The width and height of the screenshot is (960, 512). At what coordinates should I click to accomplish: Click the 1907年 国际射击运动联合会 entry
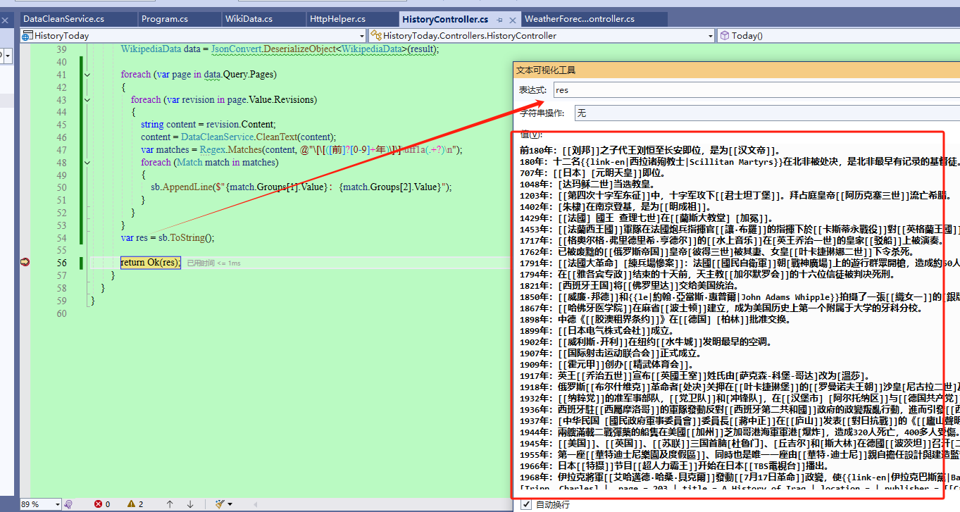610,354
